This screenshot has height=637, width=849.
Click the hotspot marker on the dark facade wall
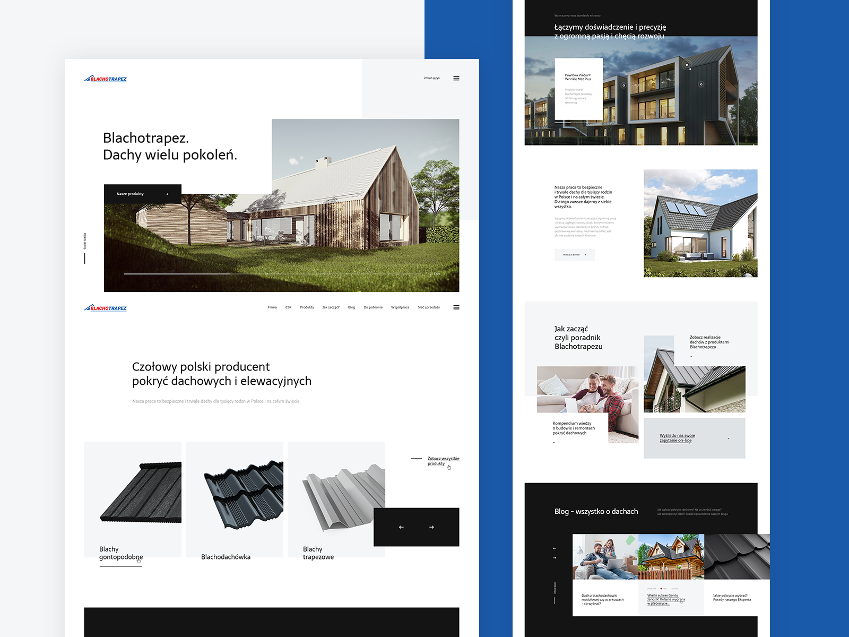pos(701,84)
